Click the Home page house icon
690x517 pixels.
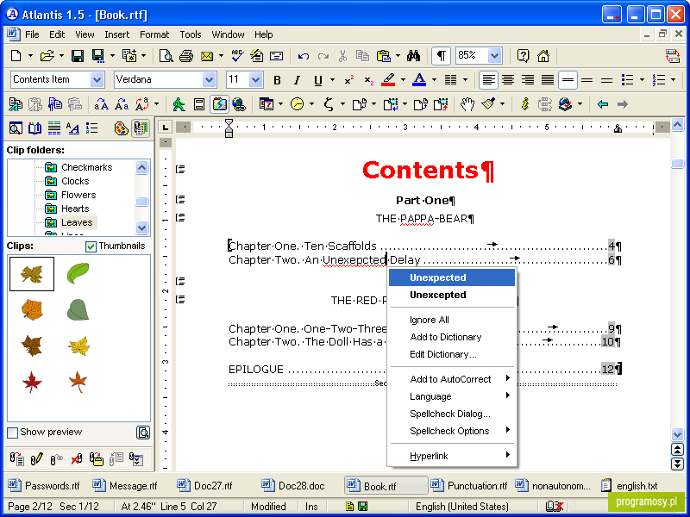point(543,56)
